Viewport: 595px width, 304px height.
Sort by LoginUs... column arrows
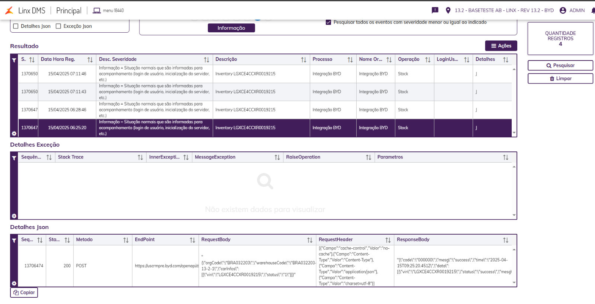[466, 60]
